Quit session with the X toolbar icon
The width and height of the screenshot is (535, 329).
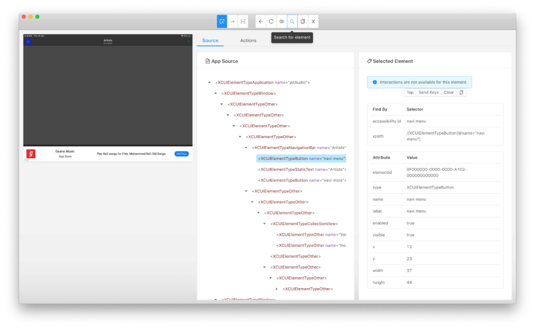(x=313, y=21)
